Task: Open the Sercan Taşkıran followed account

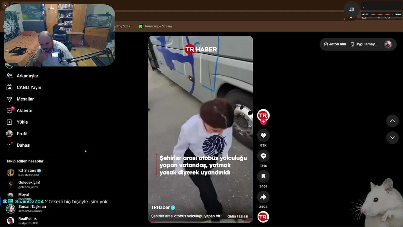Action: click(x=26, y=209)
